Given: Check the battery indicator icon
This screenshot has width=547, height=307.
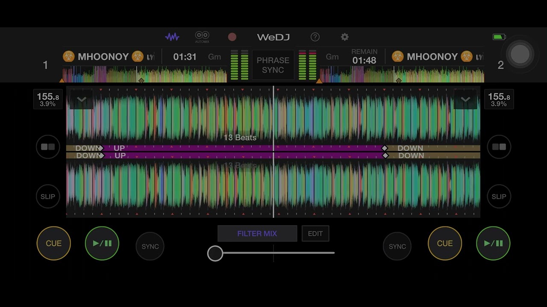Looking at the screenshot, I should (499, 37).
